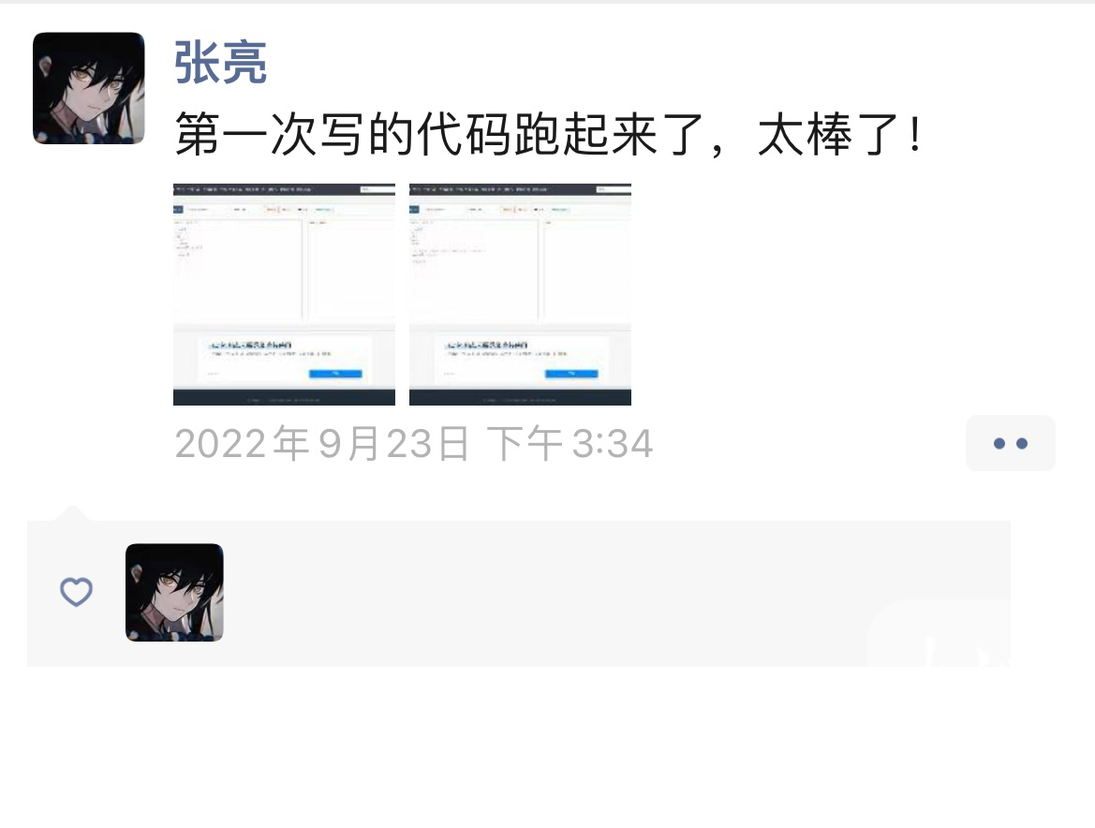The height and width of the screenshot is (828, 1095).
Task: Tap the search box in second thumbnail header
Action: click(x=612, y=189)
